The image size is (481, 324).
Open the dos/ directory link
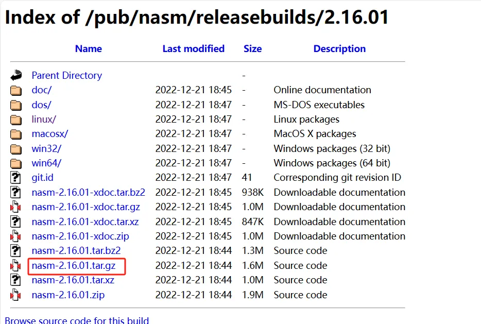[41, 105]
